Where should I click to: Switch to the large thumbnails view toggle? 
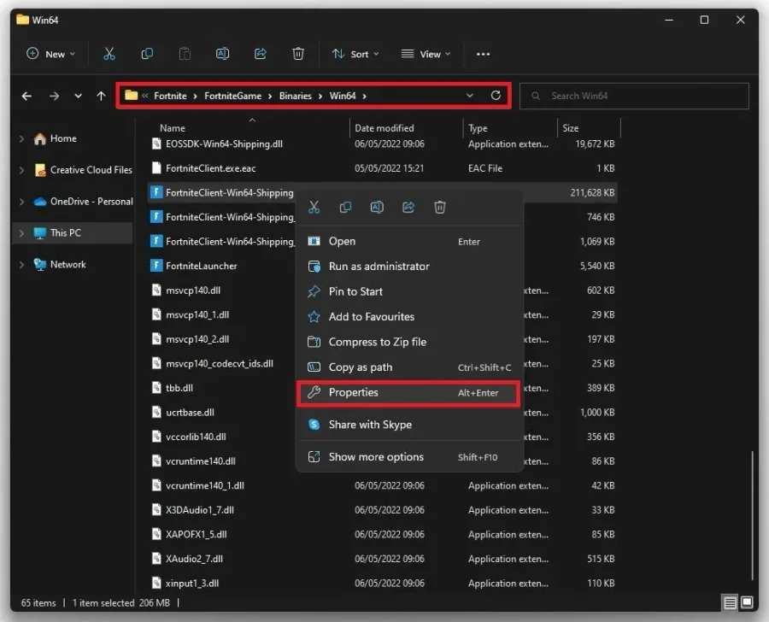coord(747,601)
